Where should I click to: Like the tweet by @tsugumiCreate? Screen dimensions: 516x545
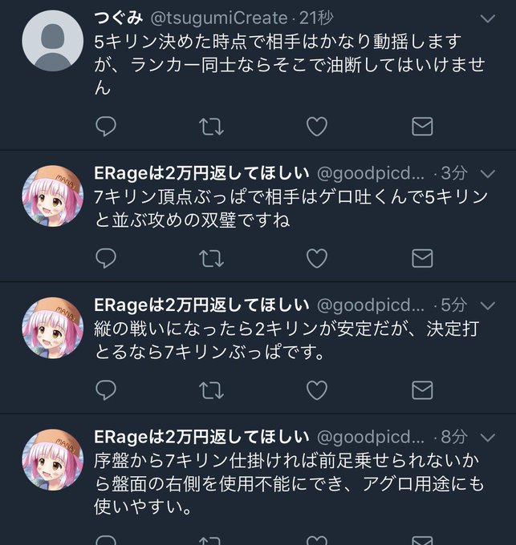coord(317,126)
